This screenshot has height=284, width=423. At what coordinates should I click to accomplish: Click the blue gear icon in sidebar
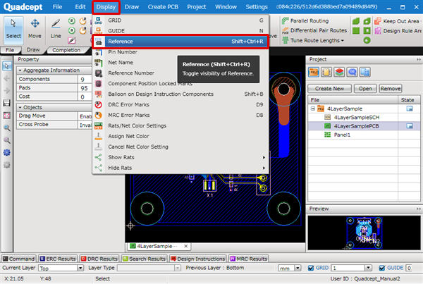(x=7, y=153)
